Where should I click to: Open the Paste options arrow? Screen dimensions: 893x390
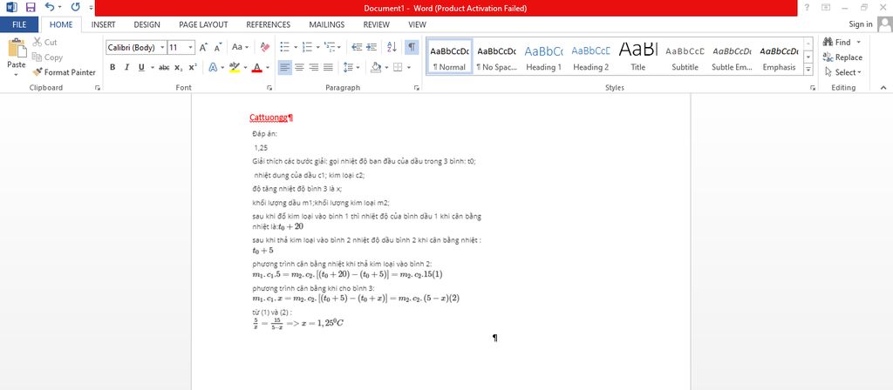tap(16, 75)
